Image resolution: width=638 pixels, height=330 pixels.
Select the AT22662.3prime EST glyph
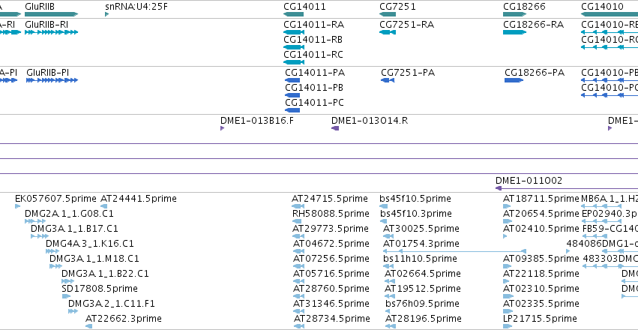(x=88, y=326)
